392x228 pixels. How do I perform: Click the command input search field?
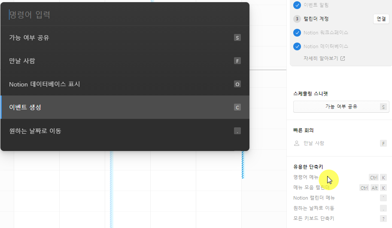[x=125, y=15]
